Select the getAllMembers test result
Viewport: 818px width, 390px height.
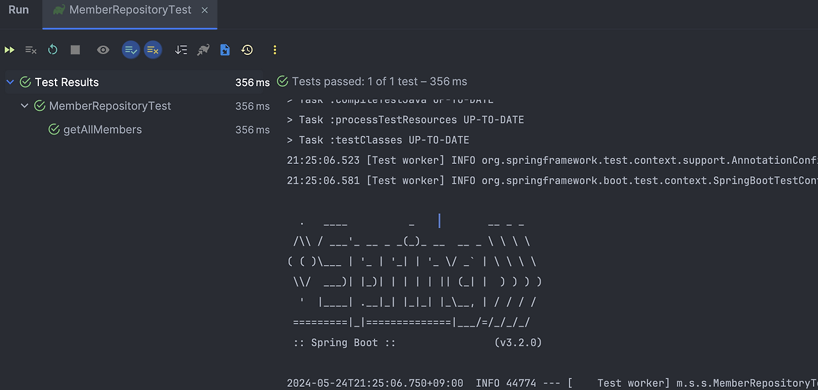pos(102,130)
